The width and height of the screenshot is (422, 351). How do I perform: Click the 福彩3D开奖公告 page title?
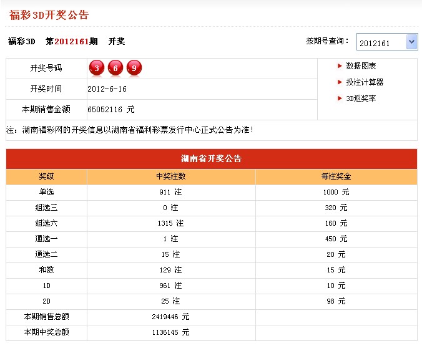click(x=49, y=15)
